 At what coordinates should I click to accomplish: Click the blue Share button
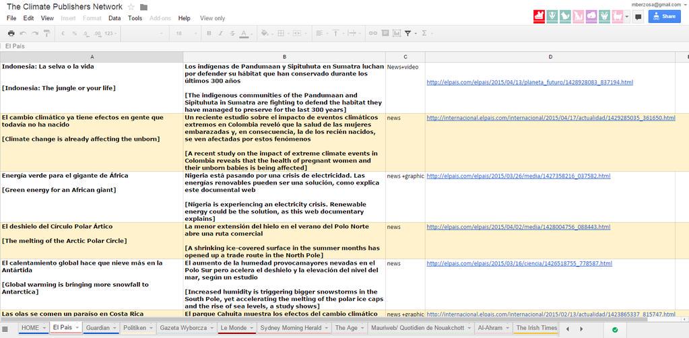click(x=664, y=17)
